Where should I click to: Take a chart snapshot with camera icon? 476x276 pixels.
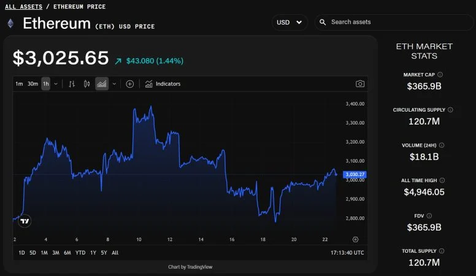[x=360, y=84]
